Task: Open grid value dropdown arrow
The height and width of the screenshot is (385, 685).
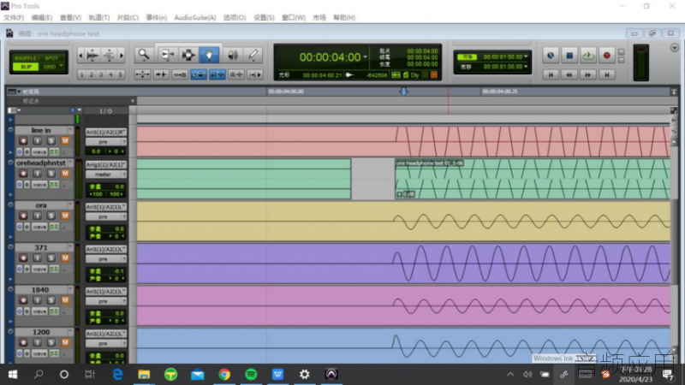Action: tap(526, 56)
